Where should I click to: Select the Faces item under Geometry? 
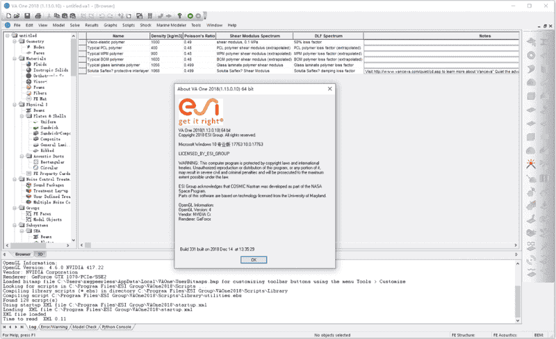coord(39,53)
